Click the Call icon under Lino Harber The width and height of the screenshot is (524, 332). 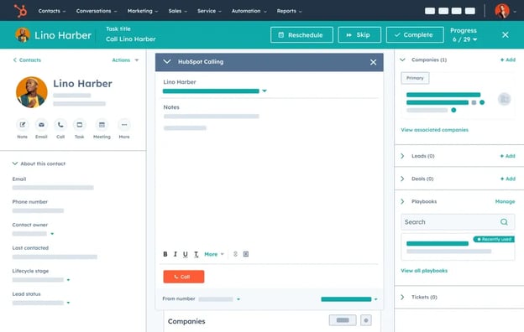[x=60, y=125]
